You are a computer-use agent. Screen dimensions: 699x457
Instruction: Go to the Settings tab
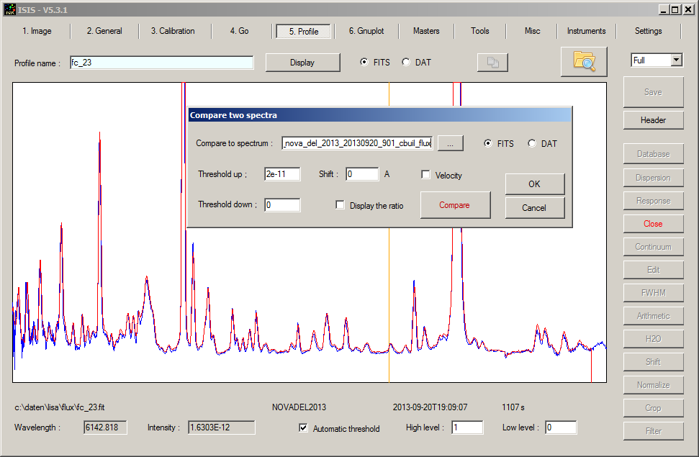point(648,31)
